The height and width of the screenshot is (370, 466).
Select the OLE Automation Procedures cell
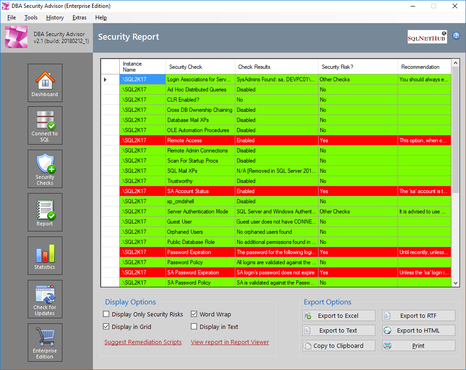point(200,130)
